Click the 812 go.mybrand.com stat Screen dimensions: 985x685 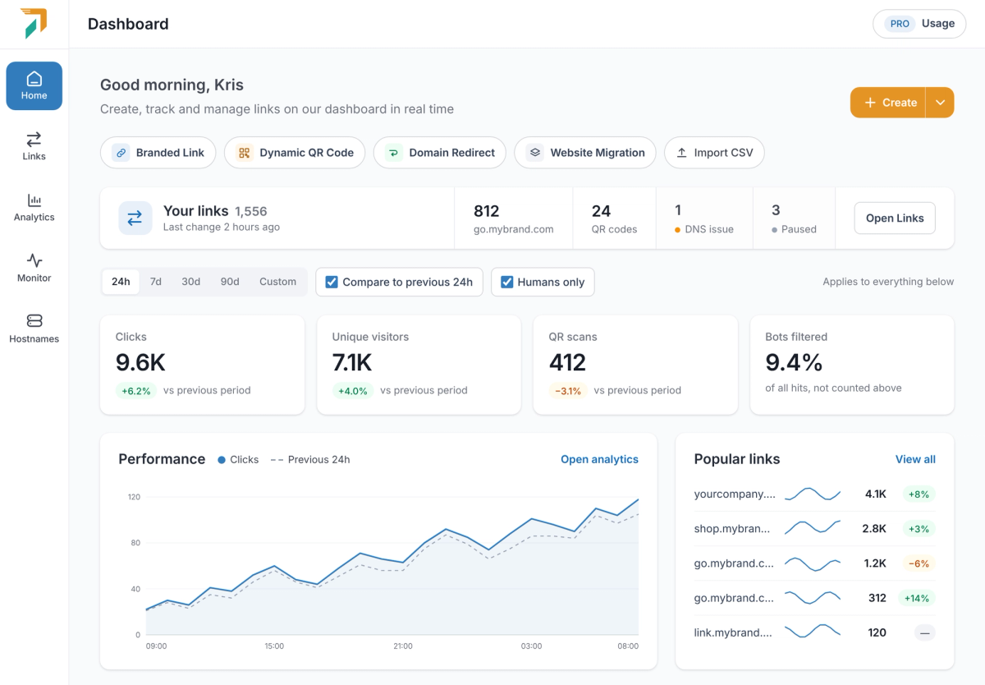[x=513, y=218]
